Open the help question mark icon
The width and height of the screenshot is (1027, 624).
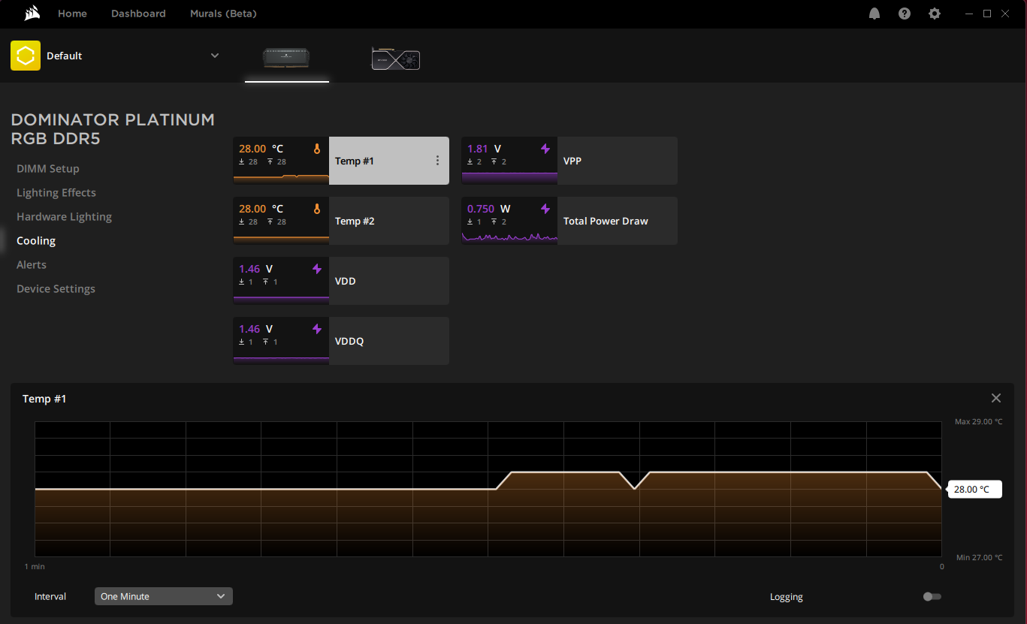[905, 14]
